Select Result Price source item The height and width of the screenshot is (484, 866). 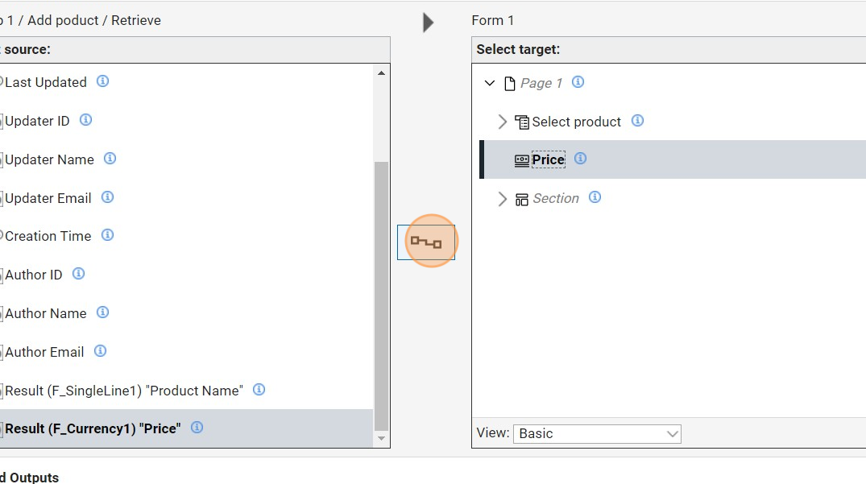pyautogui.click(x=93, y=428)
